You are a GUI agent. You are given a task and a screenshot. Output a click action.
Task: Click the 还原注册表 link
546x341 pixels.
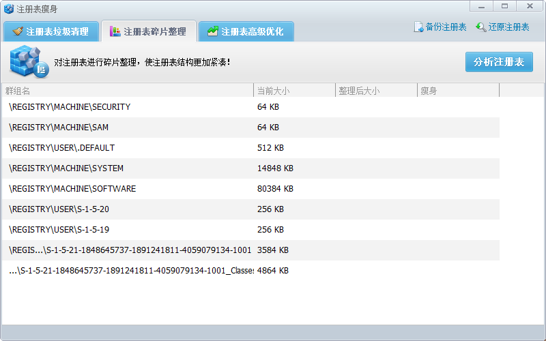[508, 27]
